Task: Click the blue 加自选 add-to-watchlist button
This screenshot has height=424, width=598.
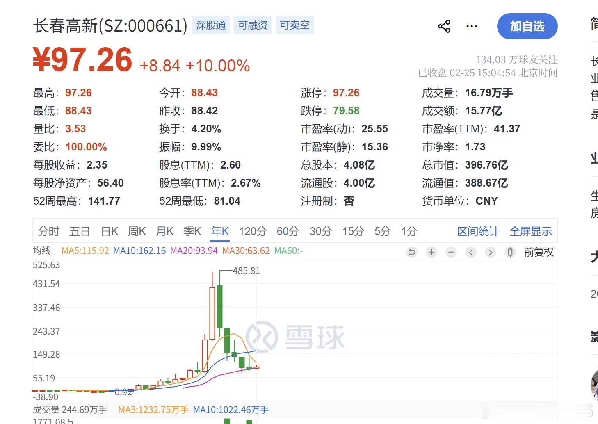Action: pyautogui.click(x=527, y=26)
